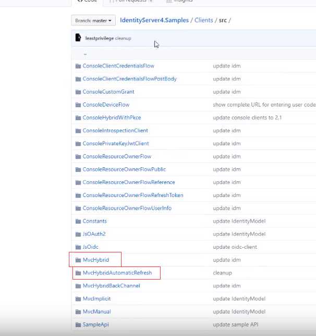
Task: Click the folder icon beside ConsoleResourceOwnerFlowReference
Action: 78,182
